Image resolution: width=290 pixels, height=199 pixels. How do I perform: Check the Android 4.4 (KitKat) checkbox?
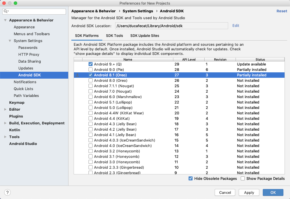[x=91, y=119]
